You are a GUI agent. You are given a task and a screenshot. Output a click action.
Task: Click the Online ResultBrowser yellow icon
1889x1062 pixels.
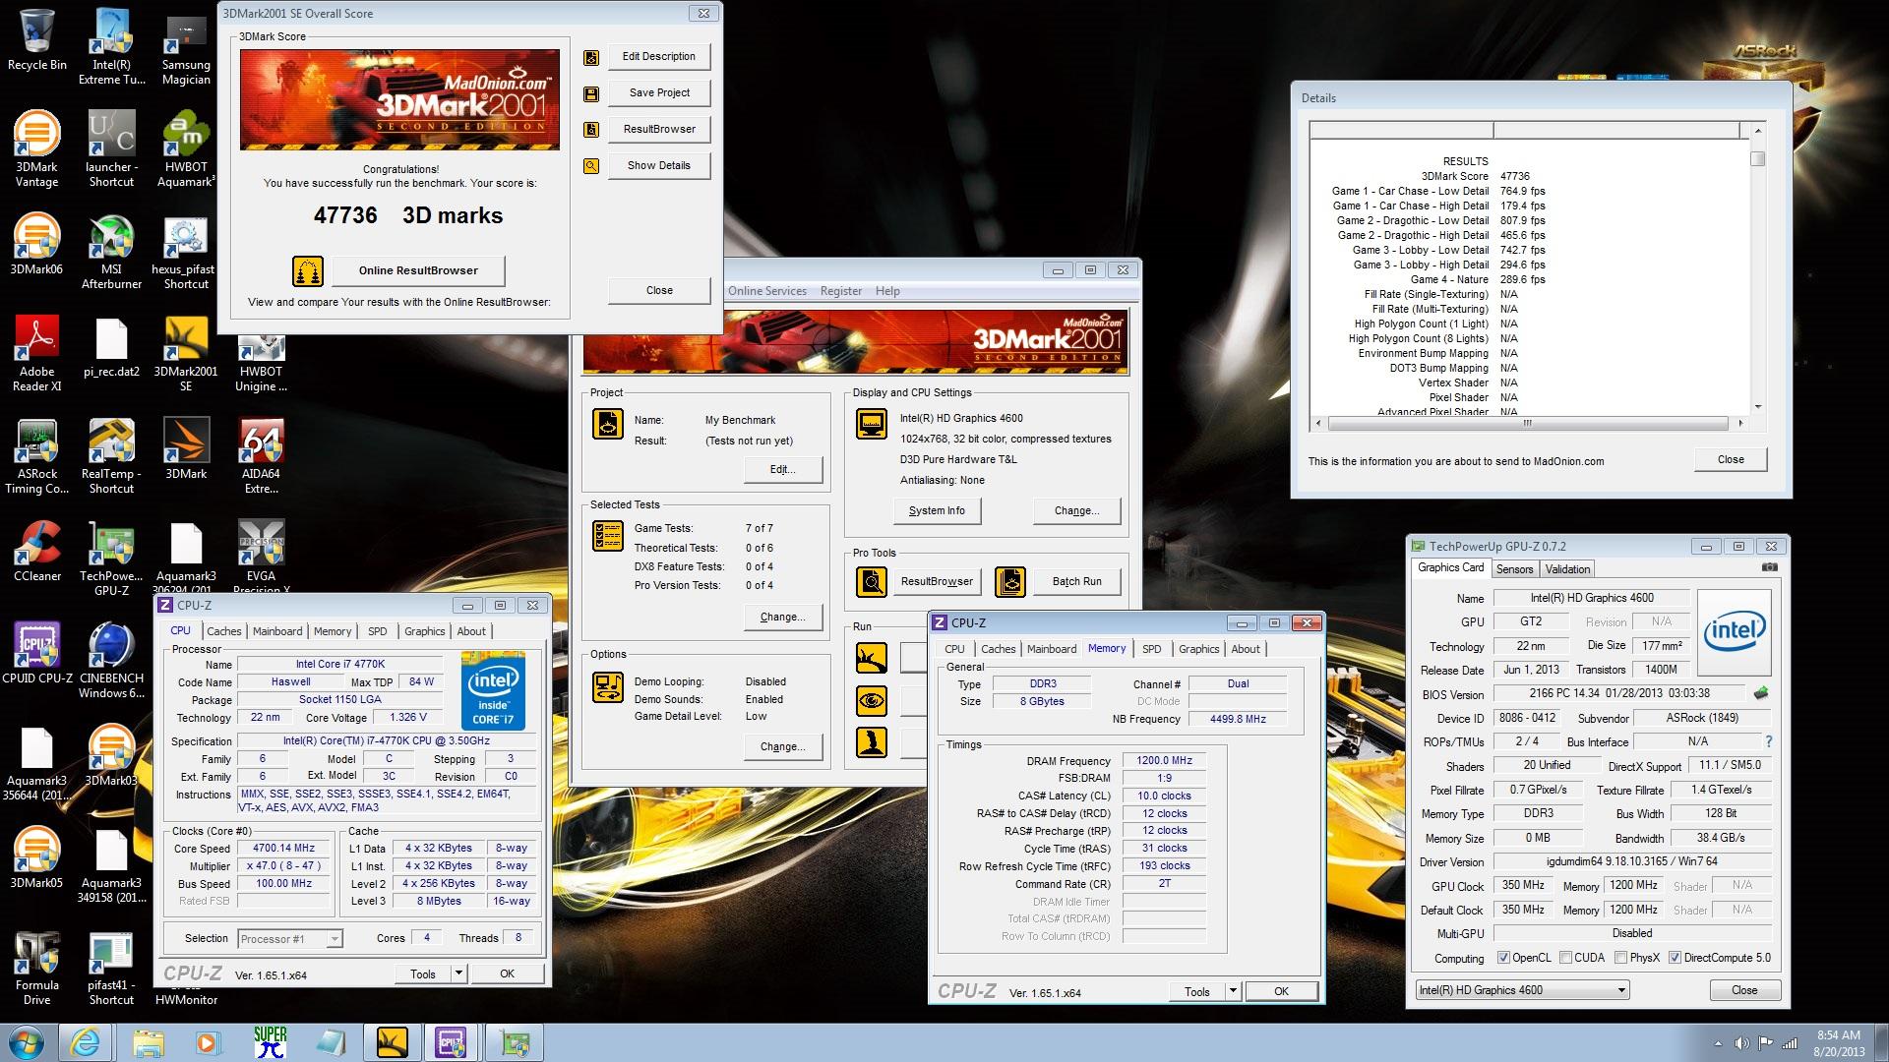tap(308, 270)
